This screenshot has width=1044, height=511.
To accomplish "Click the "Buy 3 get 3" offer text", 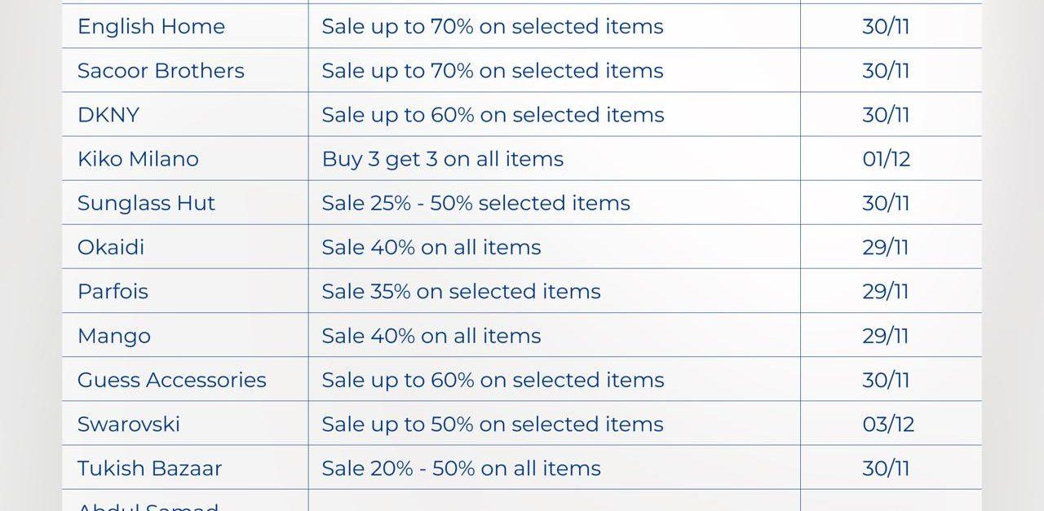I will pyautogui.click(x=443, y=159).
